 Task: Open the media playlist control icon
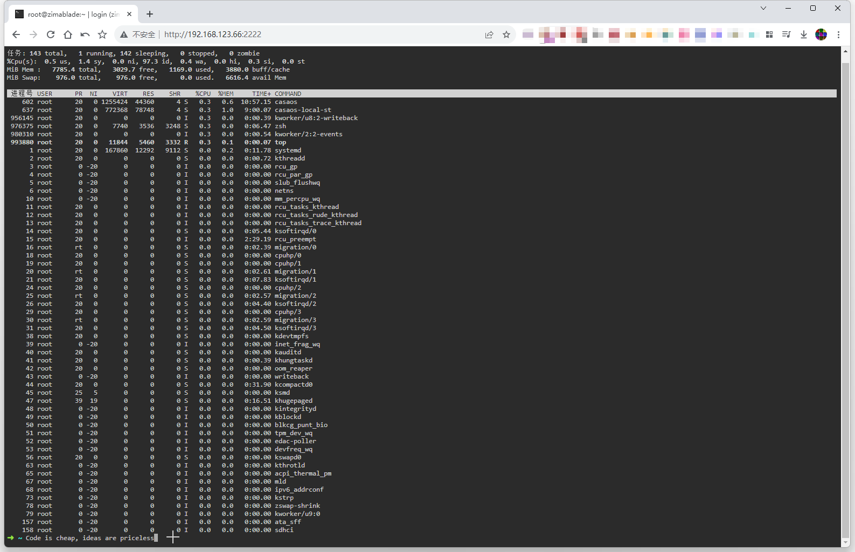coord(787,34)
